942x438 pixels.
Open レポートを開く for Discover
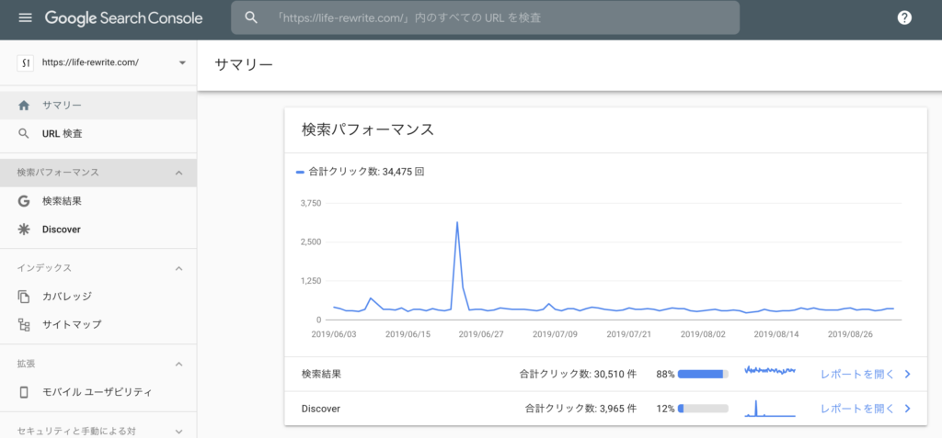tap(857, 409)
